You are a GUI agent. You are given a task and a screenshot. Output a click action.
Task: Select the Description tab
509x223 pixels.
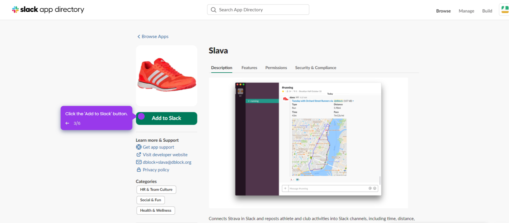[x=221, y=68]
